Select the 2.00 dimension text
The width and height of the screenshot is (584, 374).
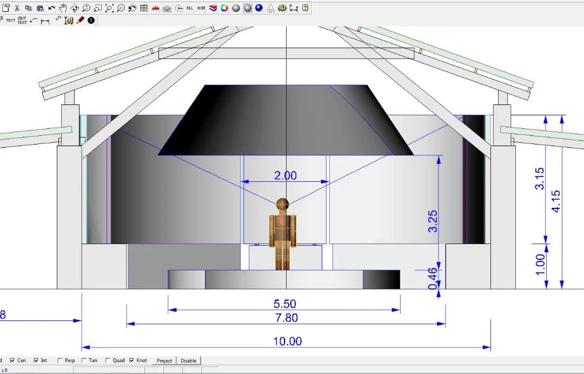coord(286,175)
